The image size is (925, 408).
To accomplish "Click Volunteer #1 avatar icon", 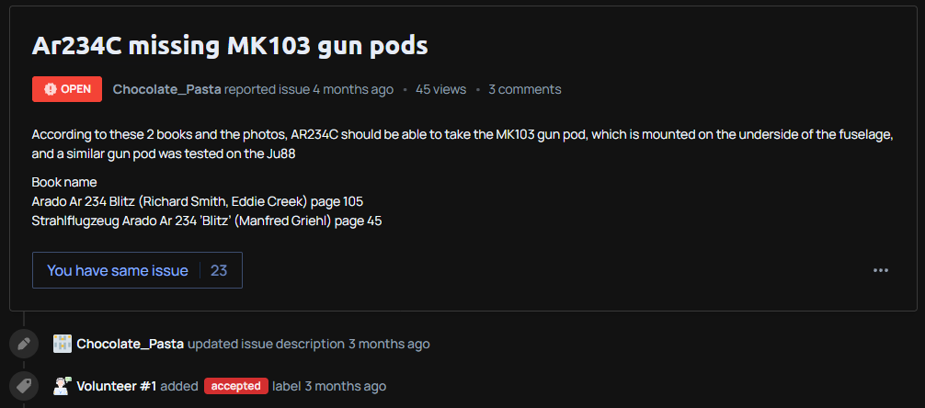I will [63, 386].
